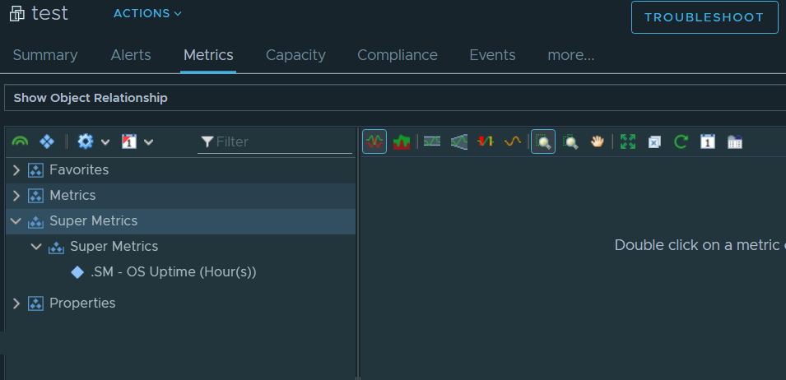This screenshot has width=786, height=380.
Task: Focus the Filter text field
Action: tap(275, 142)
